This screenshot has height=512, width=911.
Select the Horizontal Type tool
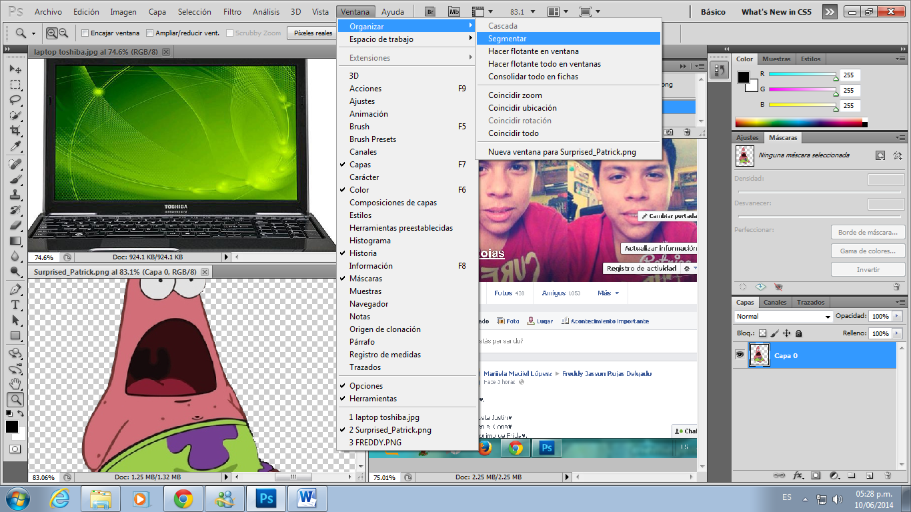click(15, 305)
